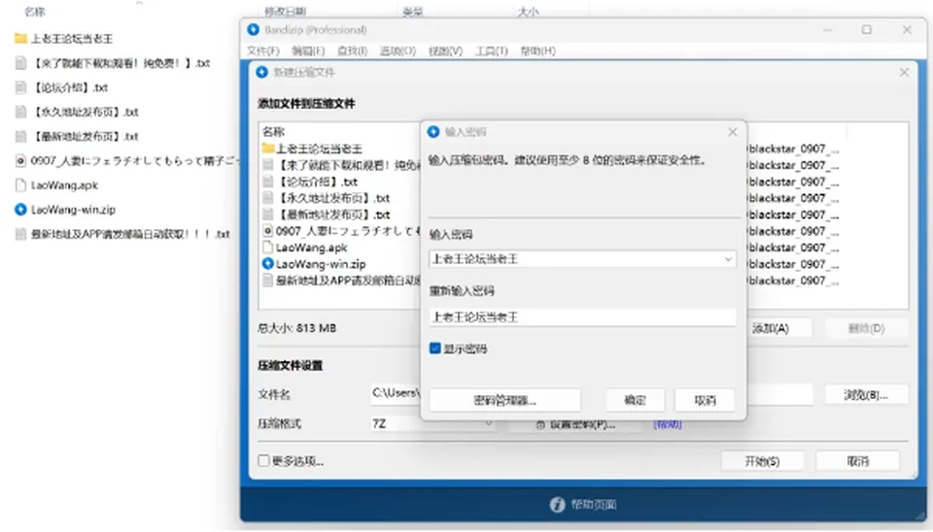Open the 选项(O) menu
This screenshot has width=933, height=532.
point(397,51)
